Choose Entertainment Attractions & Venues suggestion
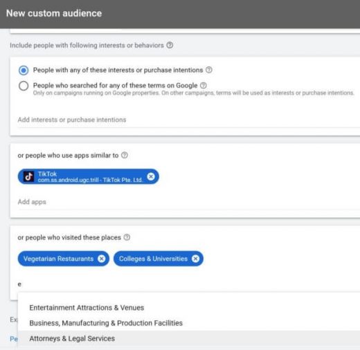 [x=189, y=308]
